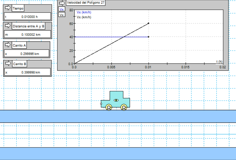Click the Carrito B meter title label
Viewport: 236px width, 160px height.
[20, 64]
